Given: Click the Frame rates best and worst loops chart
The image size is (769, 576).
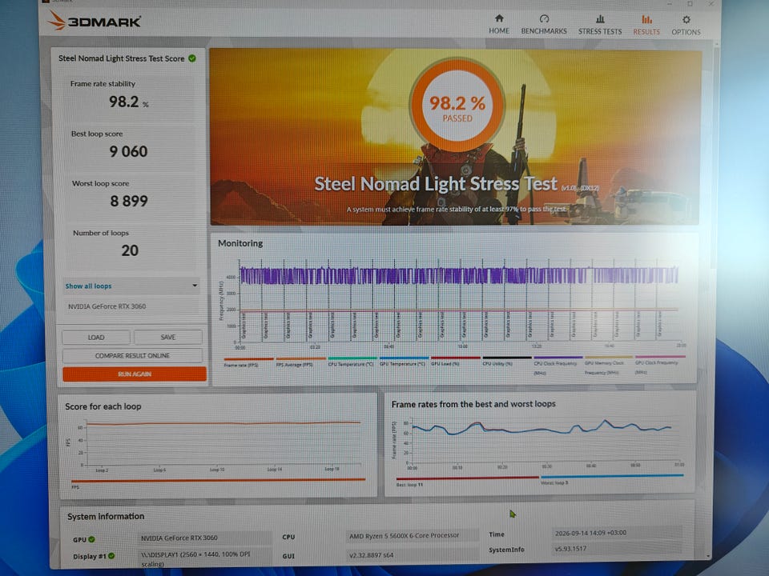Looking at the screenshot, I should pos(546,439).
